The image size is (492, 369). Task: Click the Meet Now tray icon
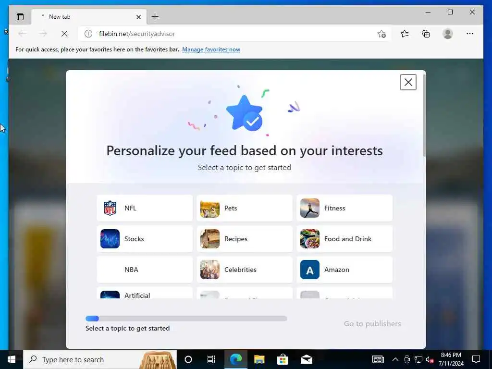407,359
